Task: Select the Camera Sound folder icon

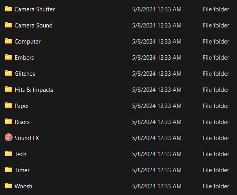Action: point(9,25)
